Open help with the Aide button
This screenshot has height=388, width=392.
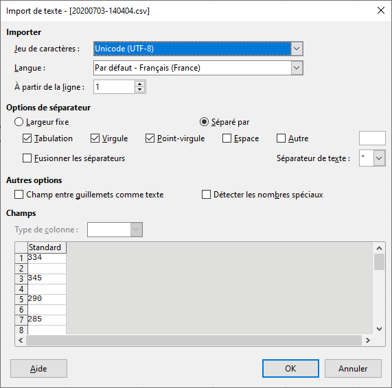(38, 369)
